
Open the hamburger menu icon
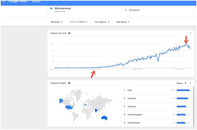point(4,1)
